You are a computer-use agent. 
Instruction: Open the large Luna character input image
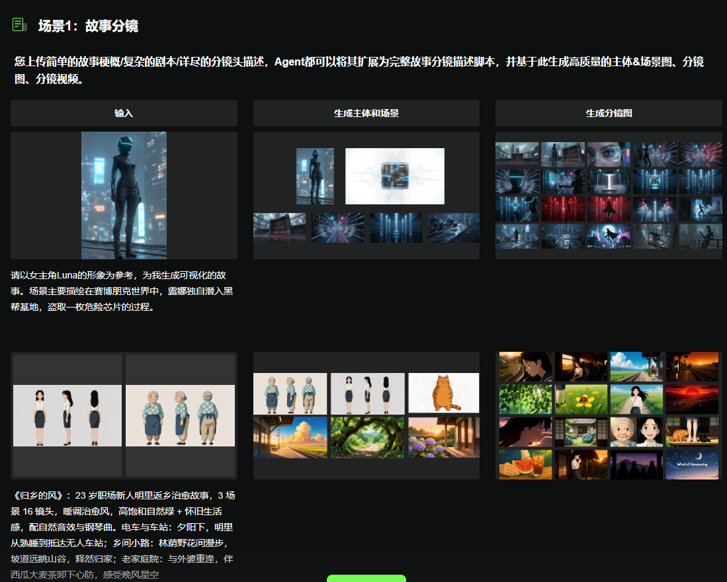[124, 195]
